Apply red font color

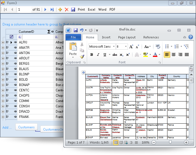point(155,55)
